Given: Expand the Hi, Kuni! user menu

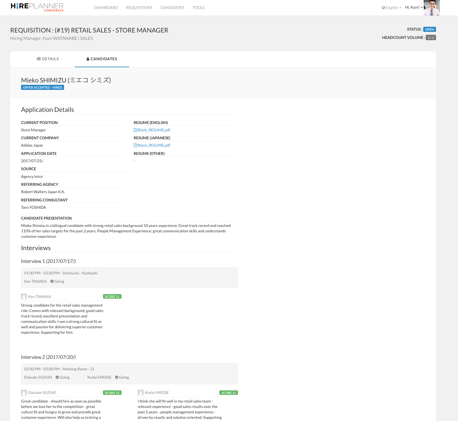Looking at the screenshot, I should (x=414, y=7).
